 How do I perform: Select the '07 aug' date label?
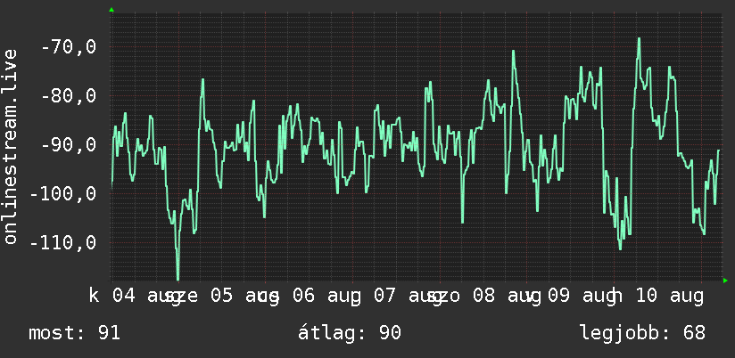coord(408,297)
